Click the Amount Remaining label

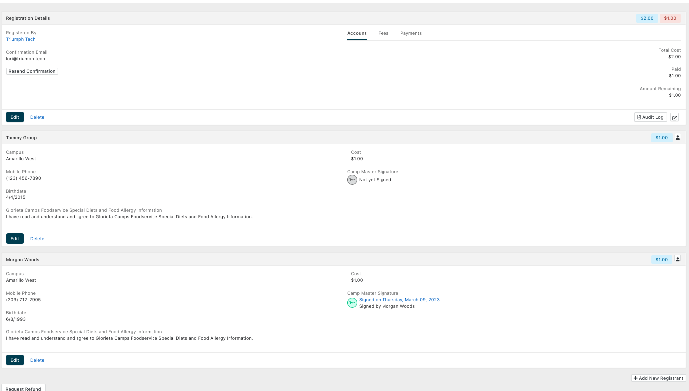(660, 89)
